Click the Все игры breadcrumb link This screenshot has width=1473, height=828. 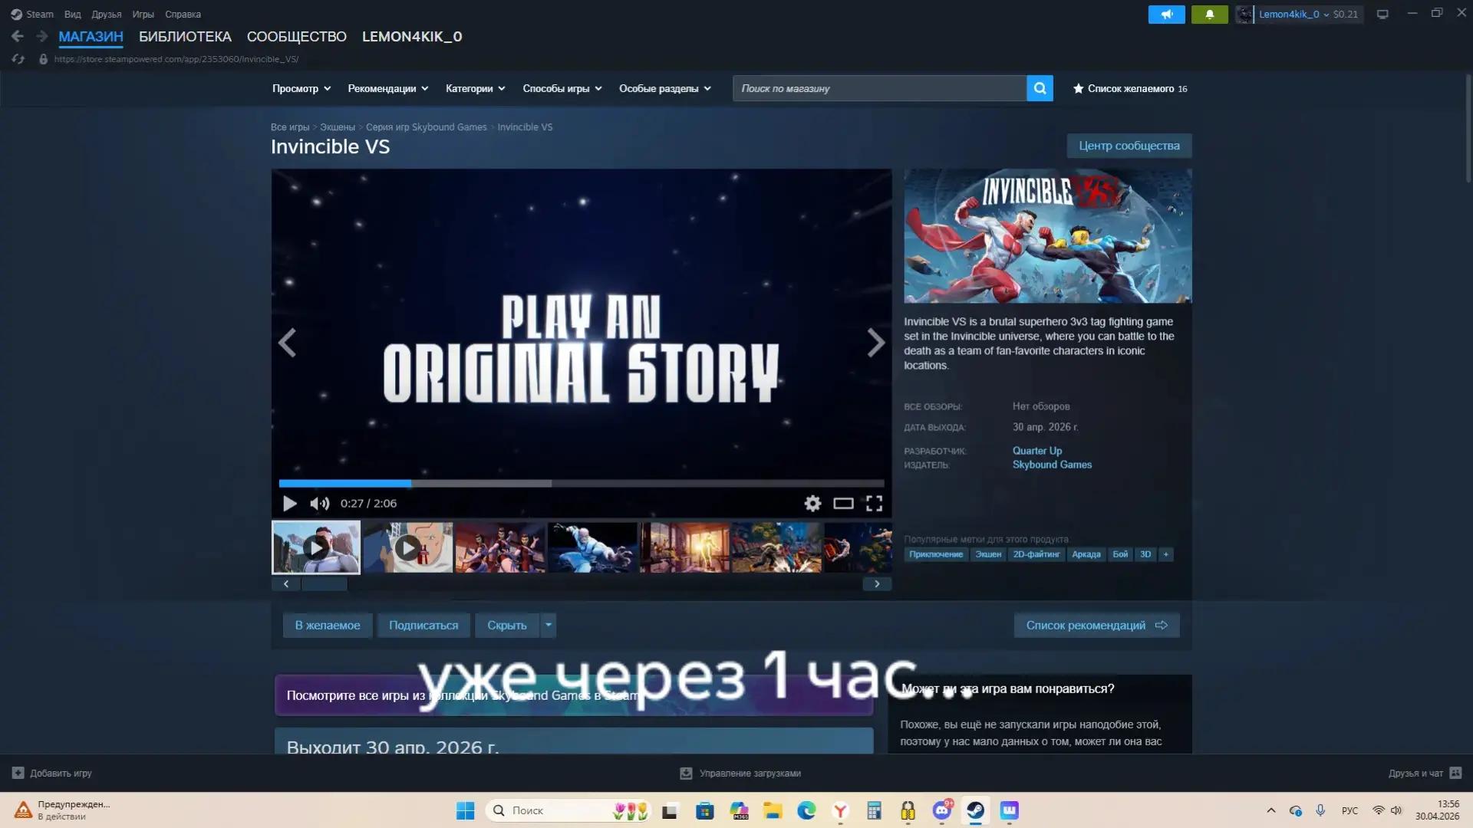click(x=290, y=127)
